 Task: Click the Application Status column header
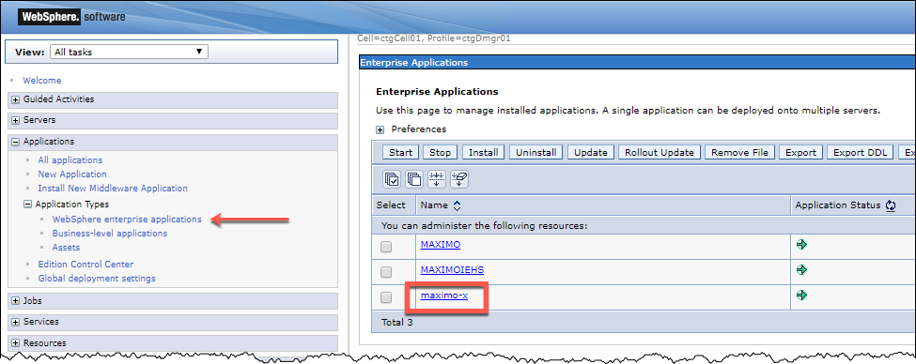click(x=838, y=205)
